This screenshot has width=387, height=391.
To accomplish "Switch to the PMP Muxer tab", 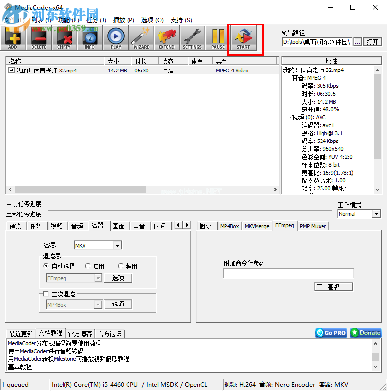I will pos(313,226).
